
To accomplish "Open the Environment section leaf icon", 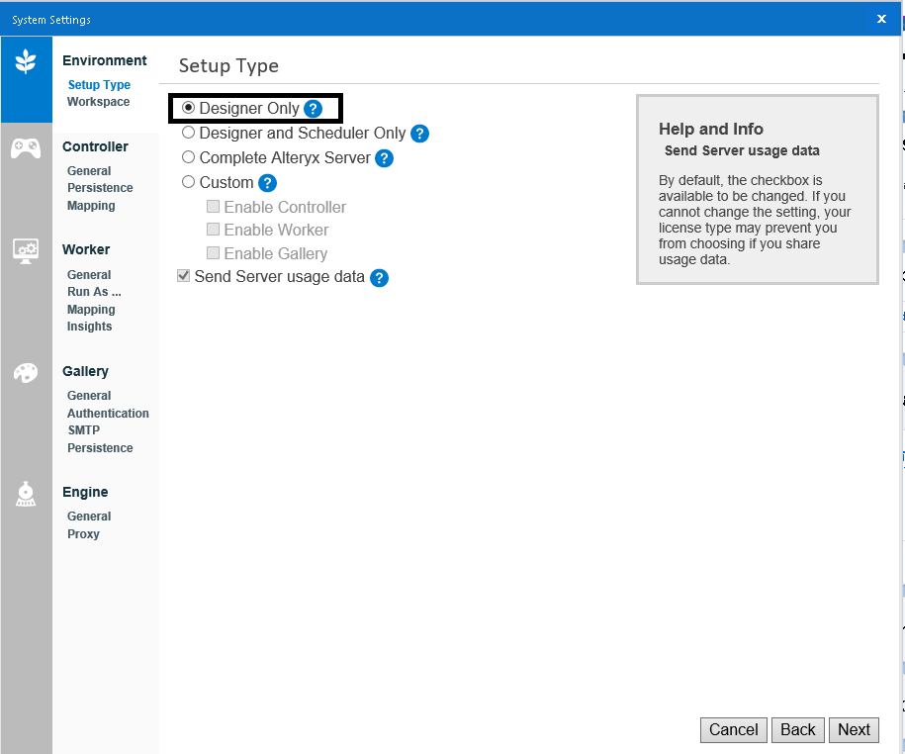I will [26, 60].
